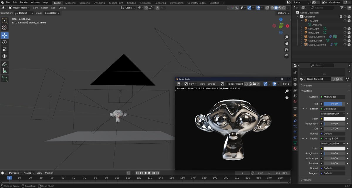Click the Z axis on navigation gizmo
This screenshot has width=352, height=188.
click(281, 19)
